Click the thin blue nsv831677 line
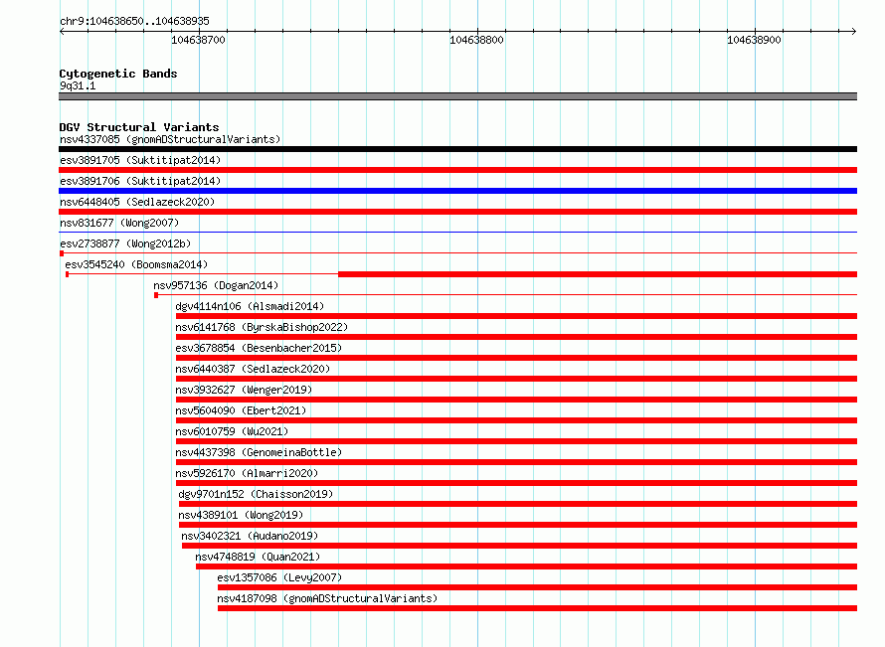Image resolution: width=885 pixels, height=647 pixels. pos(457,232)
